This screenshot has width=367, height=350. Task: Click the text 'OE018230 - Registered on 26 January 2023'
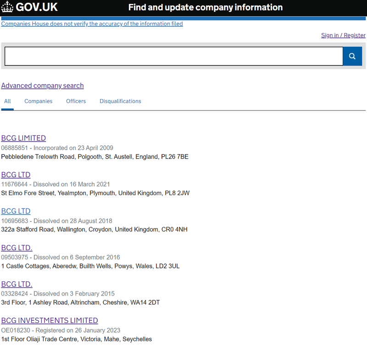pyautogui.click(x=61, y=330)
